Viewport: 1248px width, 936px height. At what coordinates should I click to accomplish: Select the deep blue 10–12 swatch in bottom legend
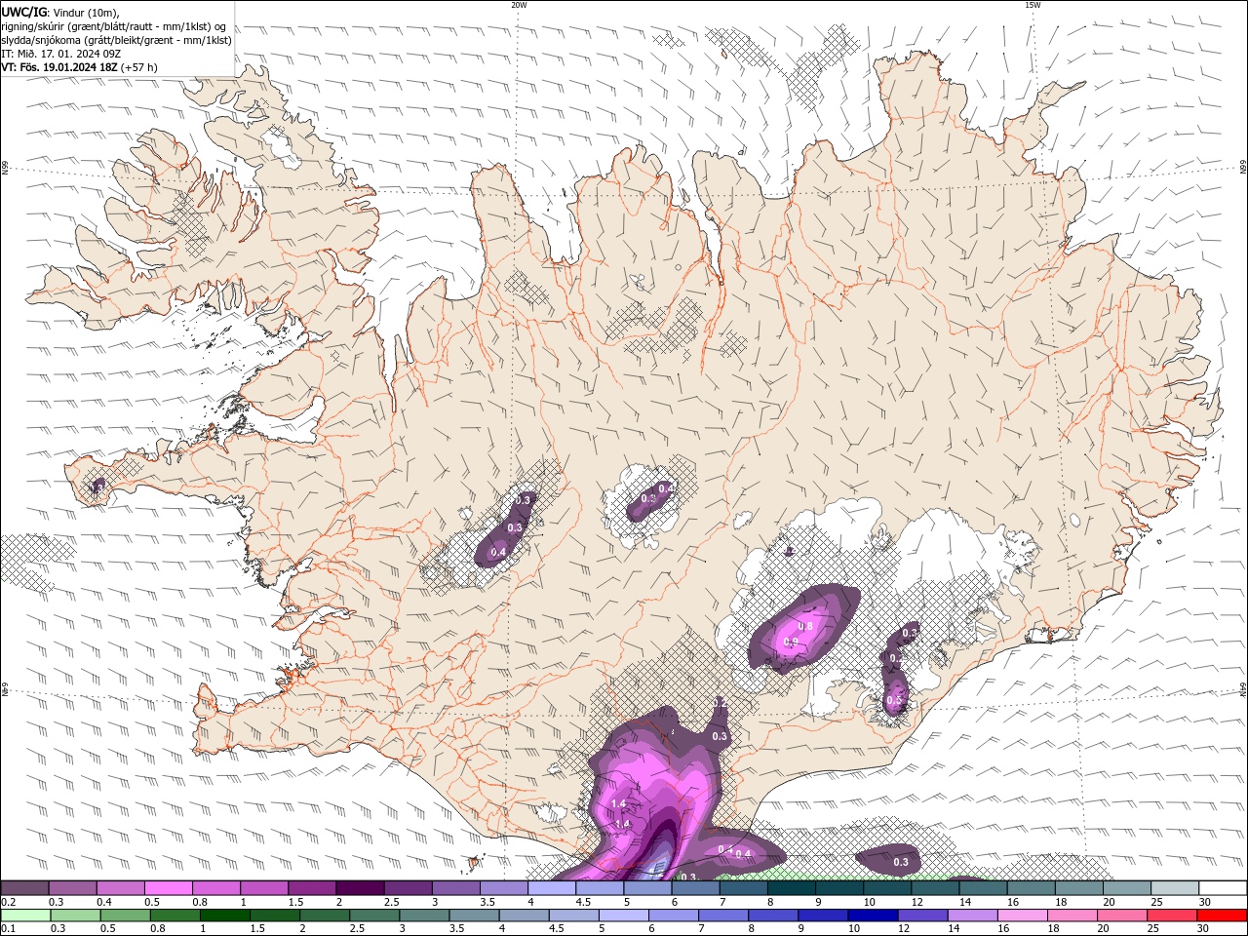(x=873, y=916)
